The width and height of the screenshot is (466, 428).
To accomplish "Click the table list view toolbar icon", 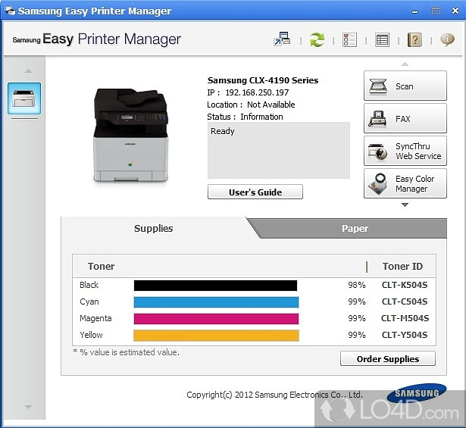I will [x=382, y=40].
